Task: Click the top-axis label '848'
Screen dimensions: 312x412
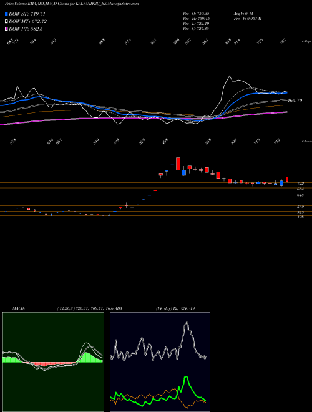Action: [228, 41]
